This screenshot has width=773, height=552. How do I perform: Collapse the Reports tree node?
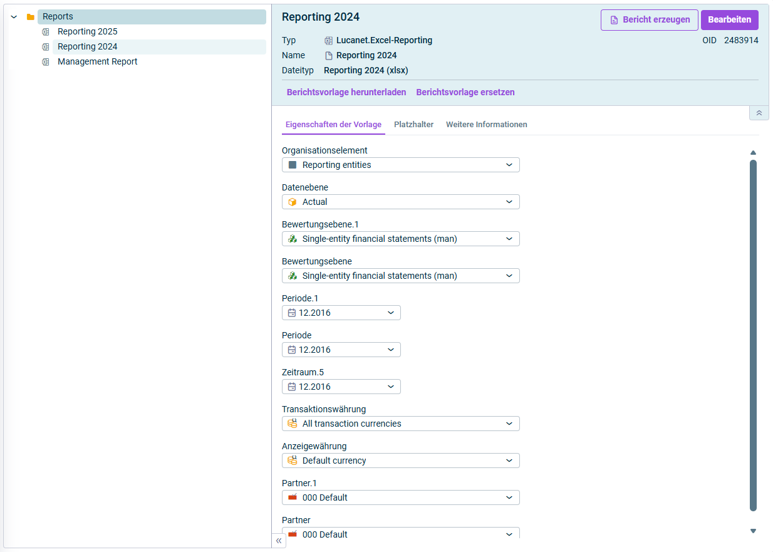click(x=14, y=17)
